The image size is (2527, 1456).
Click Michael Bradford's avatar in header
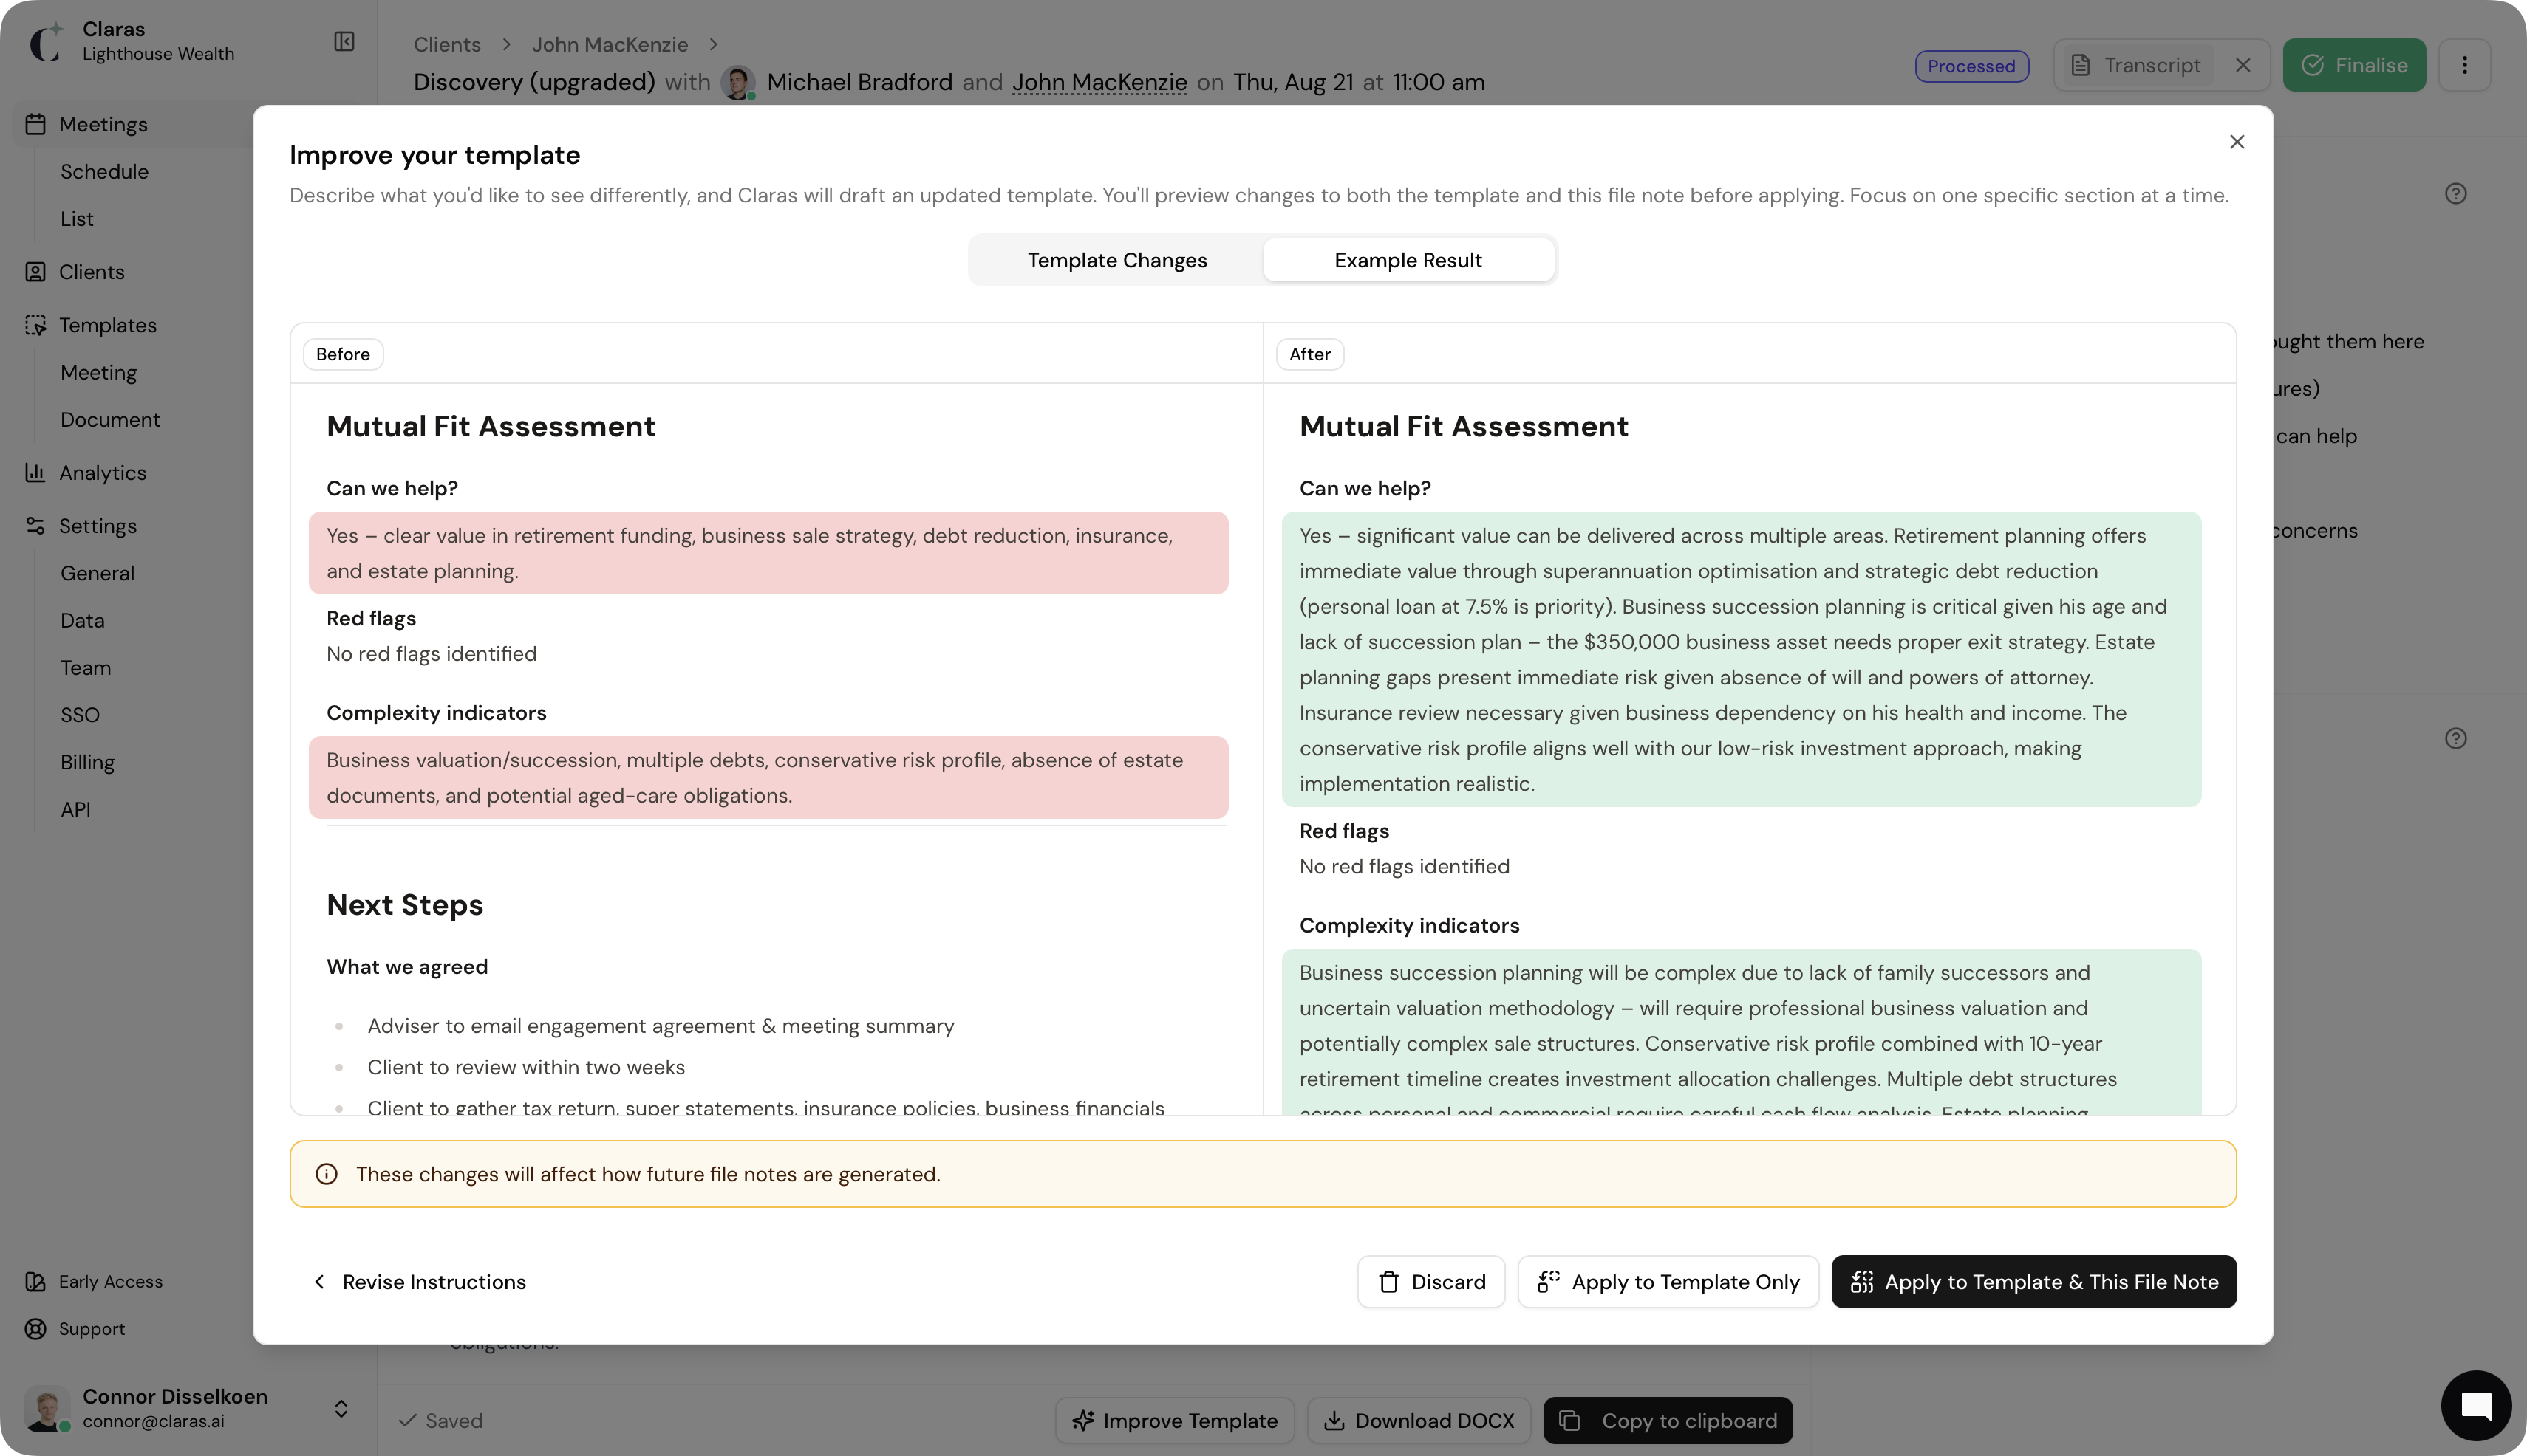pos(737,82)
